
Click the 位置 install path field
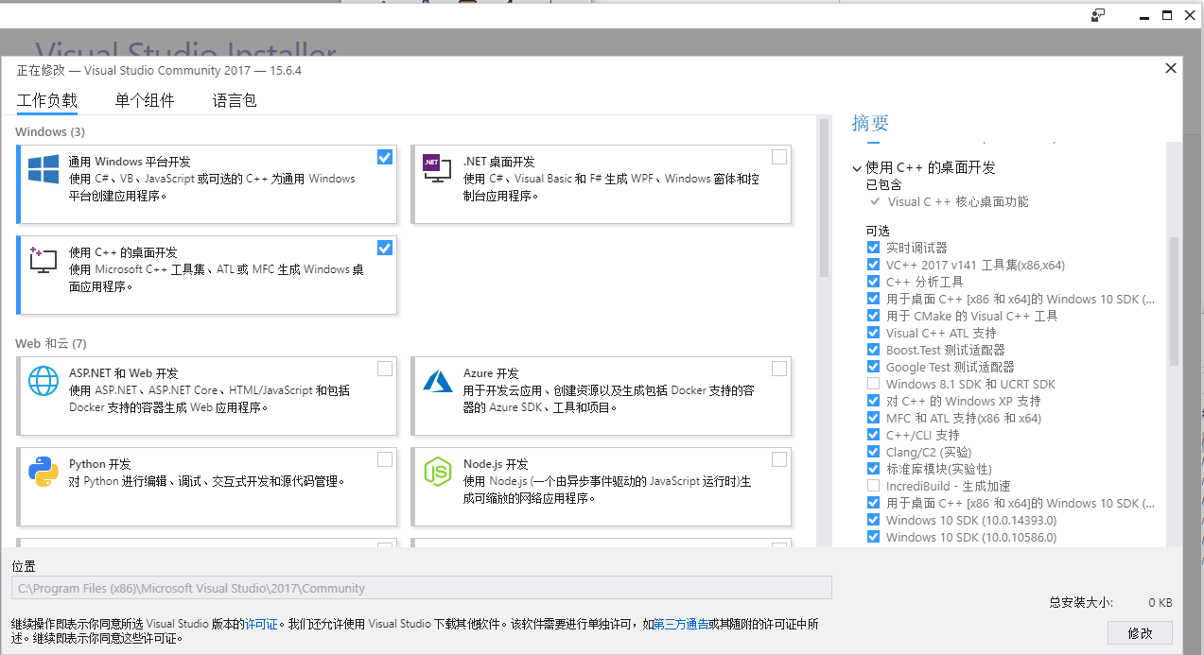(x=422, y=588)
